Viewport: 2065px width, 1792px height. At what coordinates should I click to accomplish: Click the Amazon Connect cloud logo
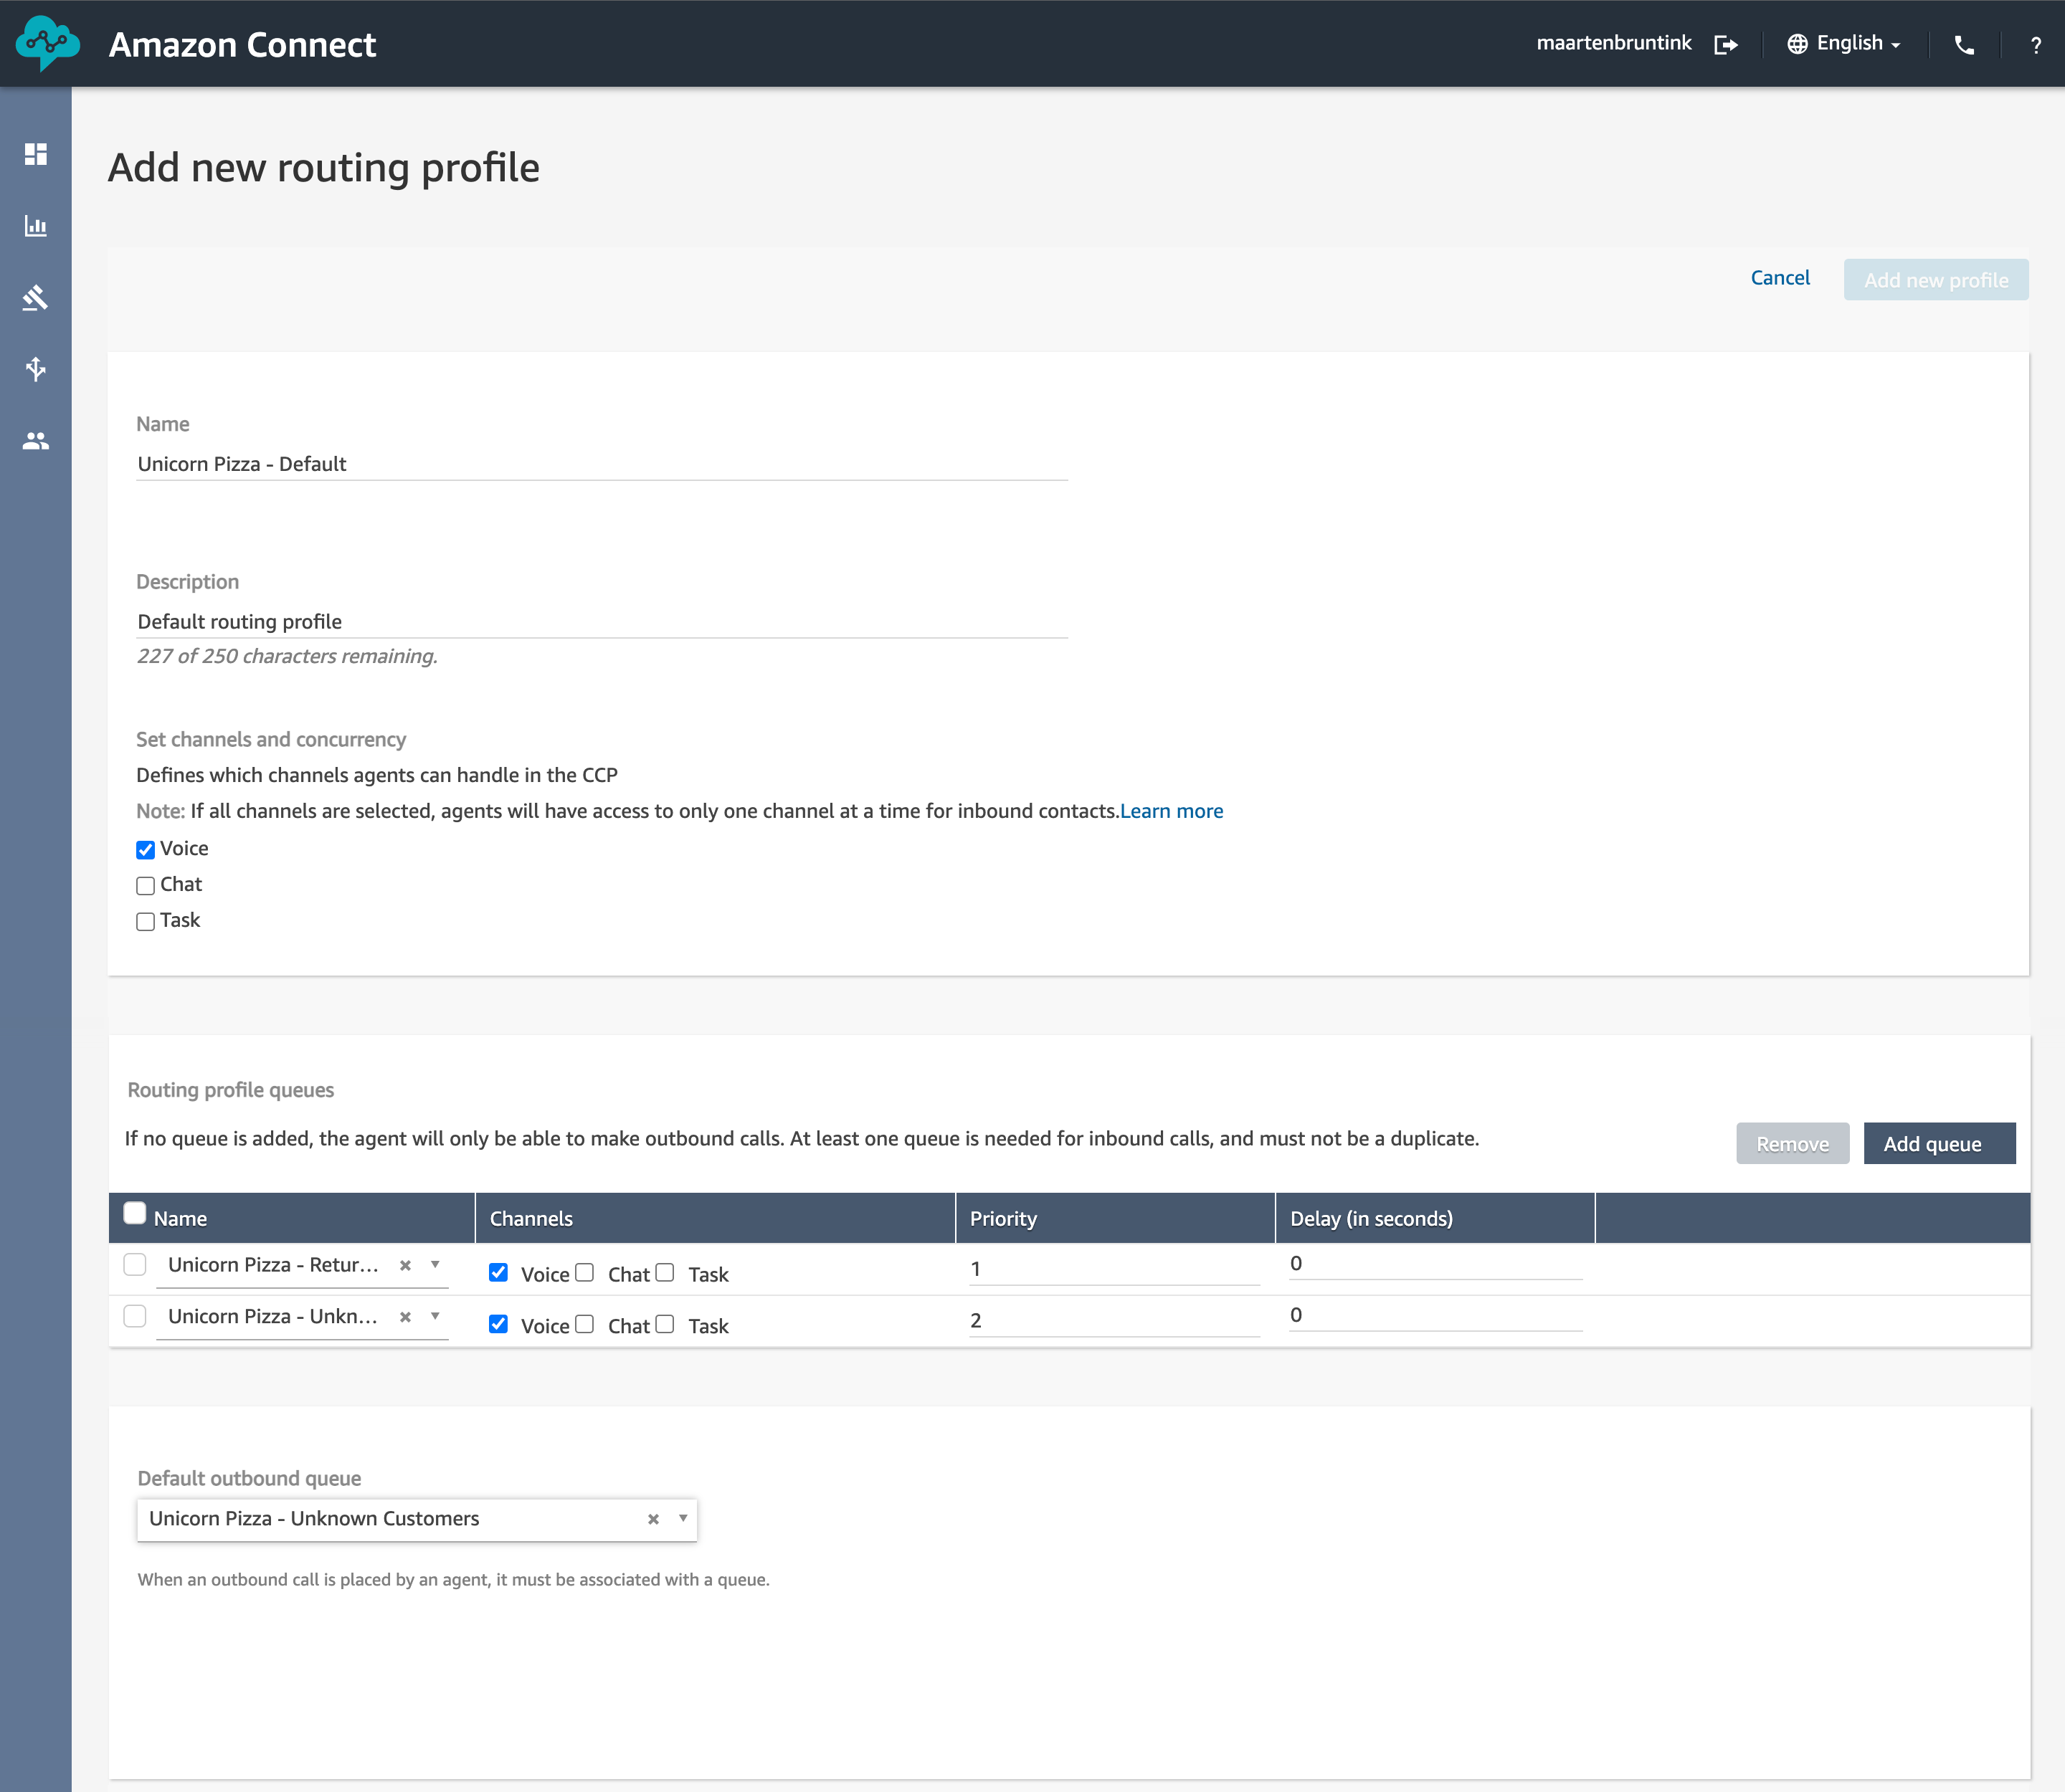click(x=47, y=43)
